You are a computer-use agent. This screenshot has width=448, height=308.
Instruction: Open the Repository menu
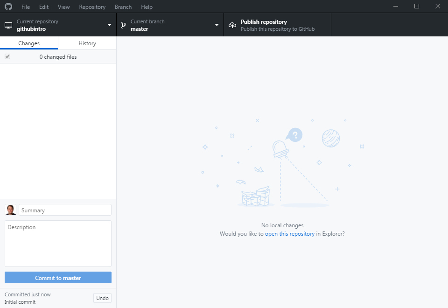pos(92,7)
